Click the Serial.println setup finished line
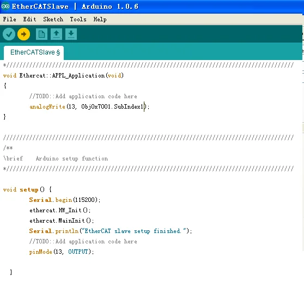 point(111,231)
